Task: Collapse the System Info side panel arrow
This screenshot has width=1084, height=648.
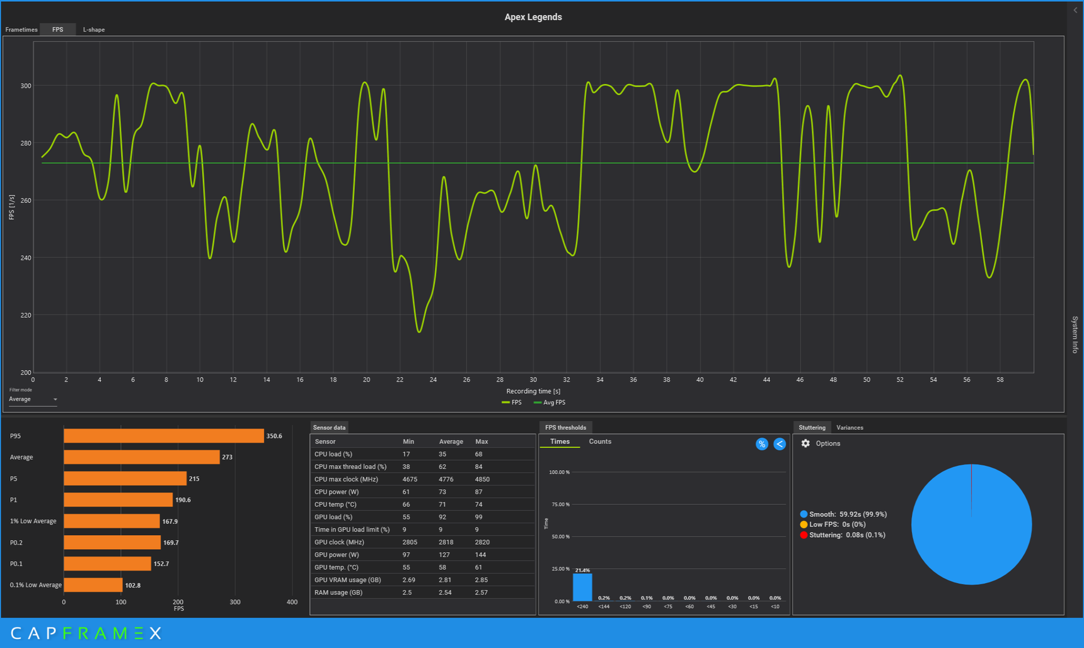Action: tap(1075, 10)
